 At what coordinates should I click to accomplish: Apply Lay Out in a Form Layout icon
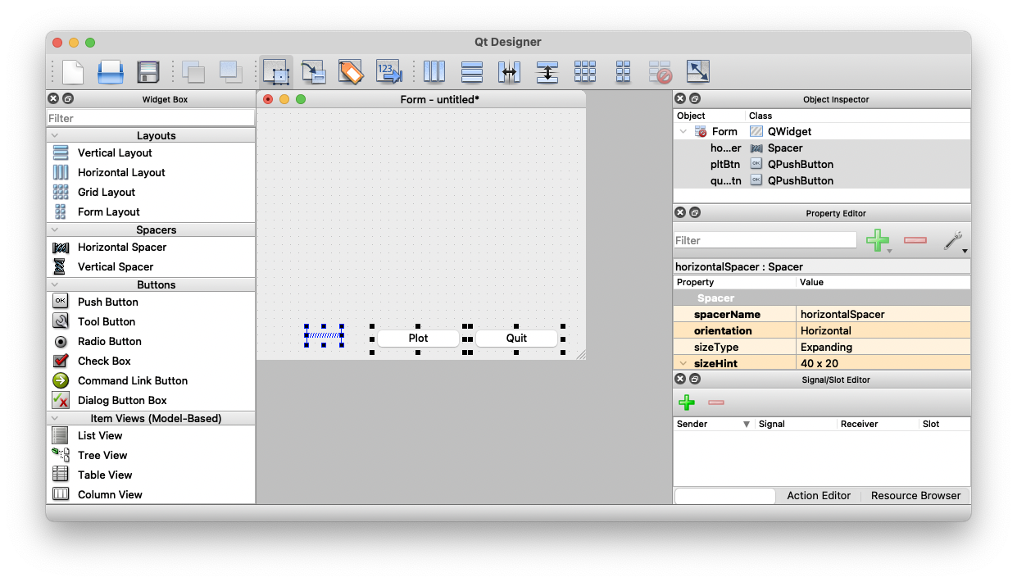click(623, 72)
